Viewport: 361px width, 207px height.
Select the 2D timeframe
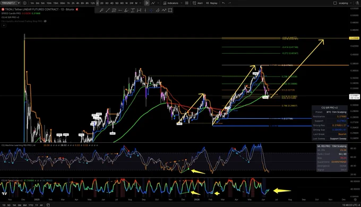pos(101,3)
